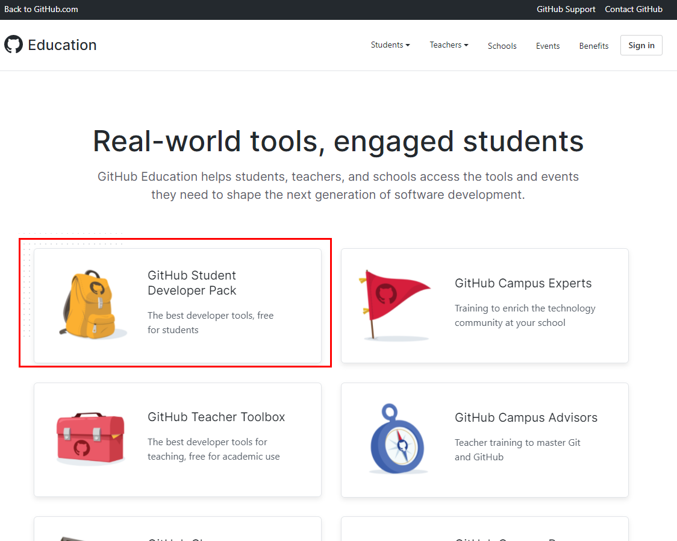Click the GitHub Octocat logo beside Education
The image size is (677, 541).
point(13,44)
